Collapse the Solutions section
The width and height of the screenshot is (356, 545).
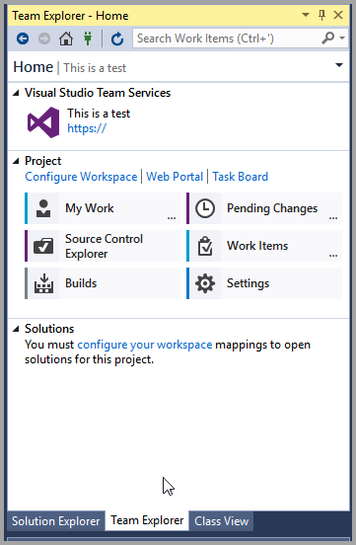[16, 329]
